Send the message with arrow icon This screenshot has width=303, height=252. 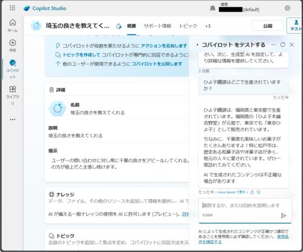(284, 216)
